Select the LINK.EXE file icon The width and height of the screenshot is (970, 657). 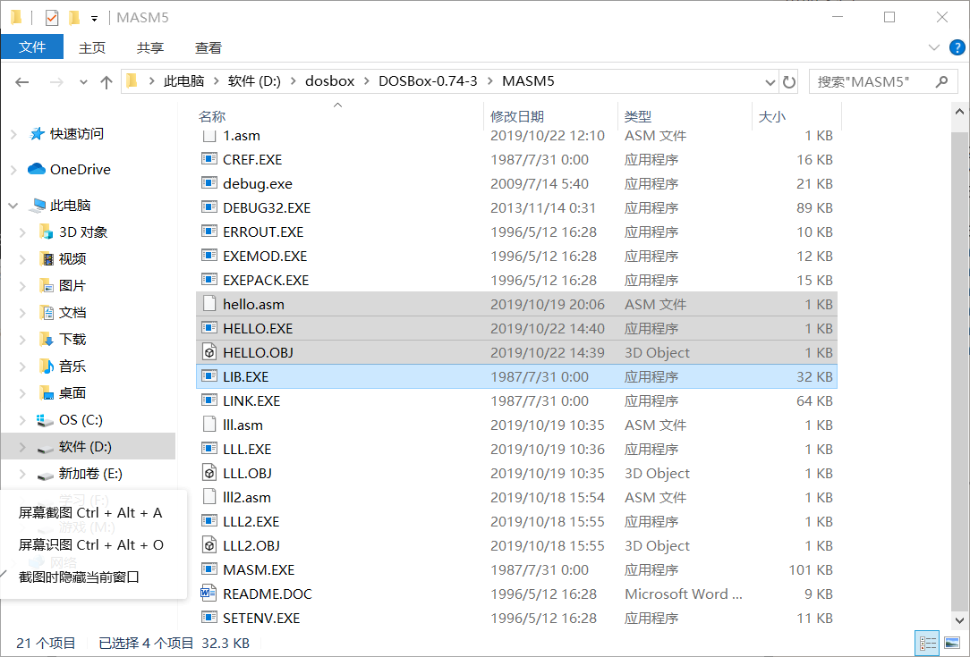[209, 400]
